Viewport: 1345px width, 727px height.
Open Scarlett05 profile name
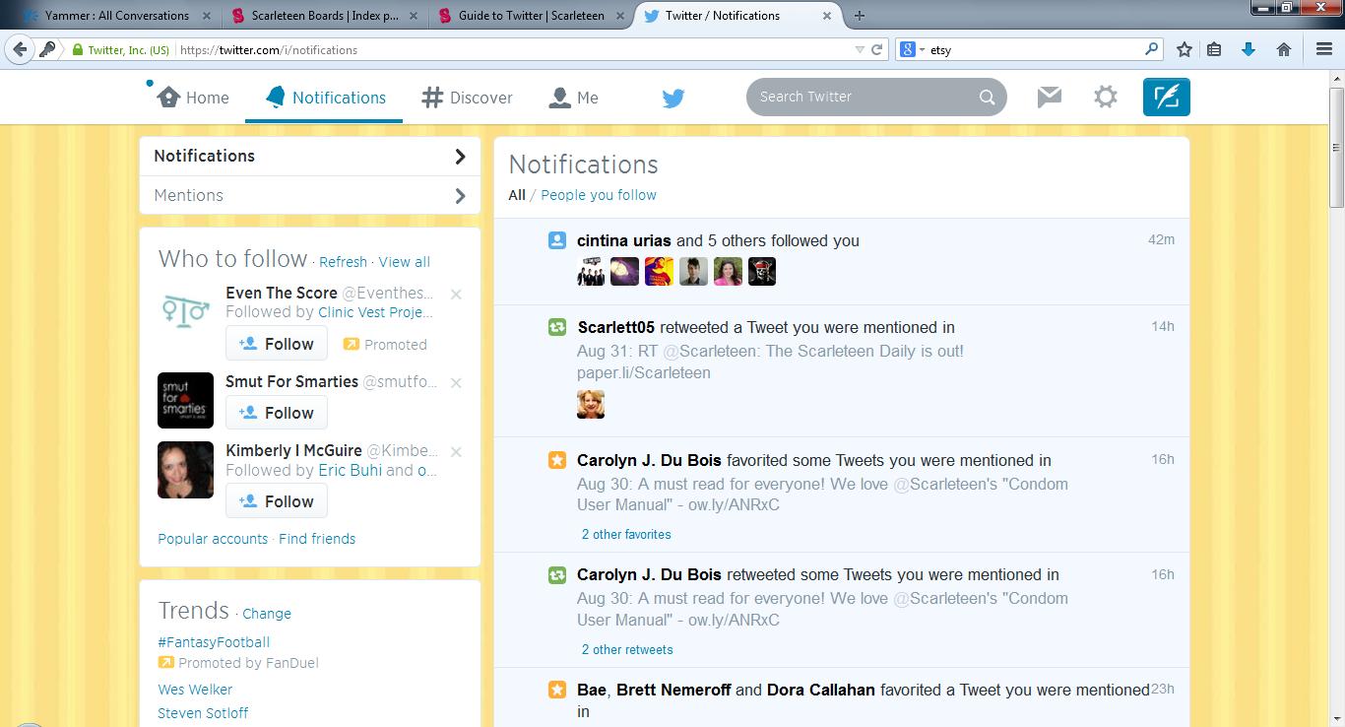[615, 327]
